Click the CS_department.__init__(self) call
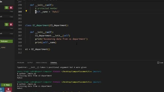This screenshot has height=92, width=164. click(x=53, y=36)
